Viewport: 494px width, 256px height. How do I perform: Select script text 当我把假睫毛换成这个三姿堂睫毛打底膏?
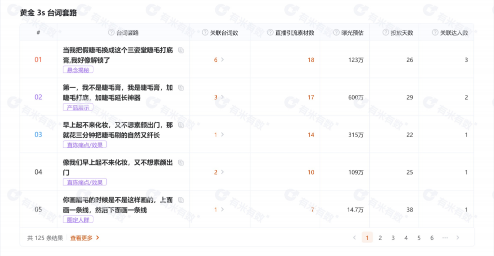(118, 54)
